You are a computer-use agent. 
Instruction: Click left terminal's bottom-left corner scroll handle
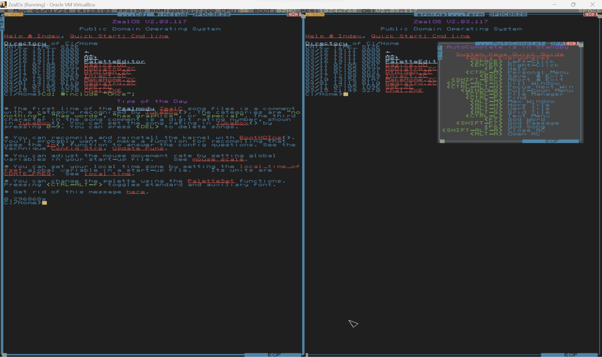[4, 355]
